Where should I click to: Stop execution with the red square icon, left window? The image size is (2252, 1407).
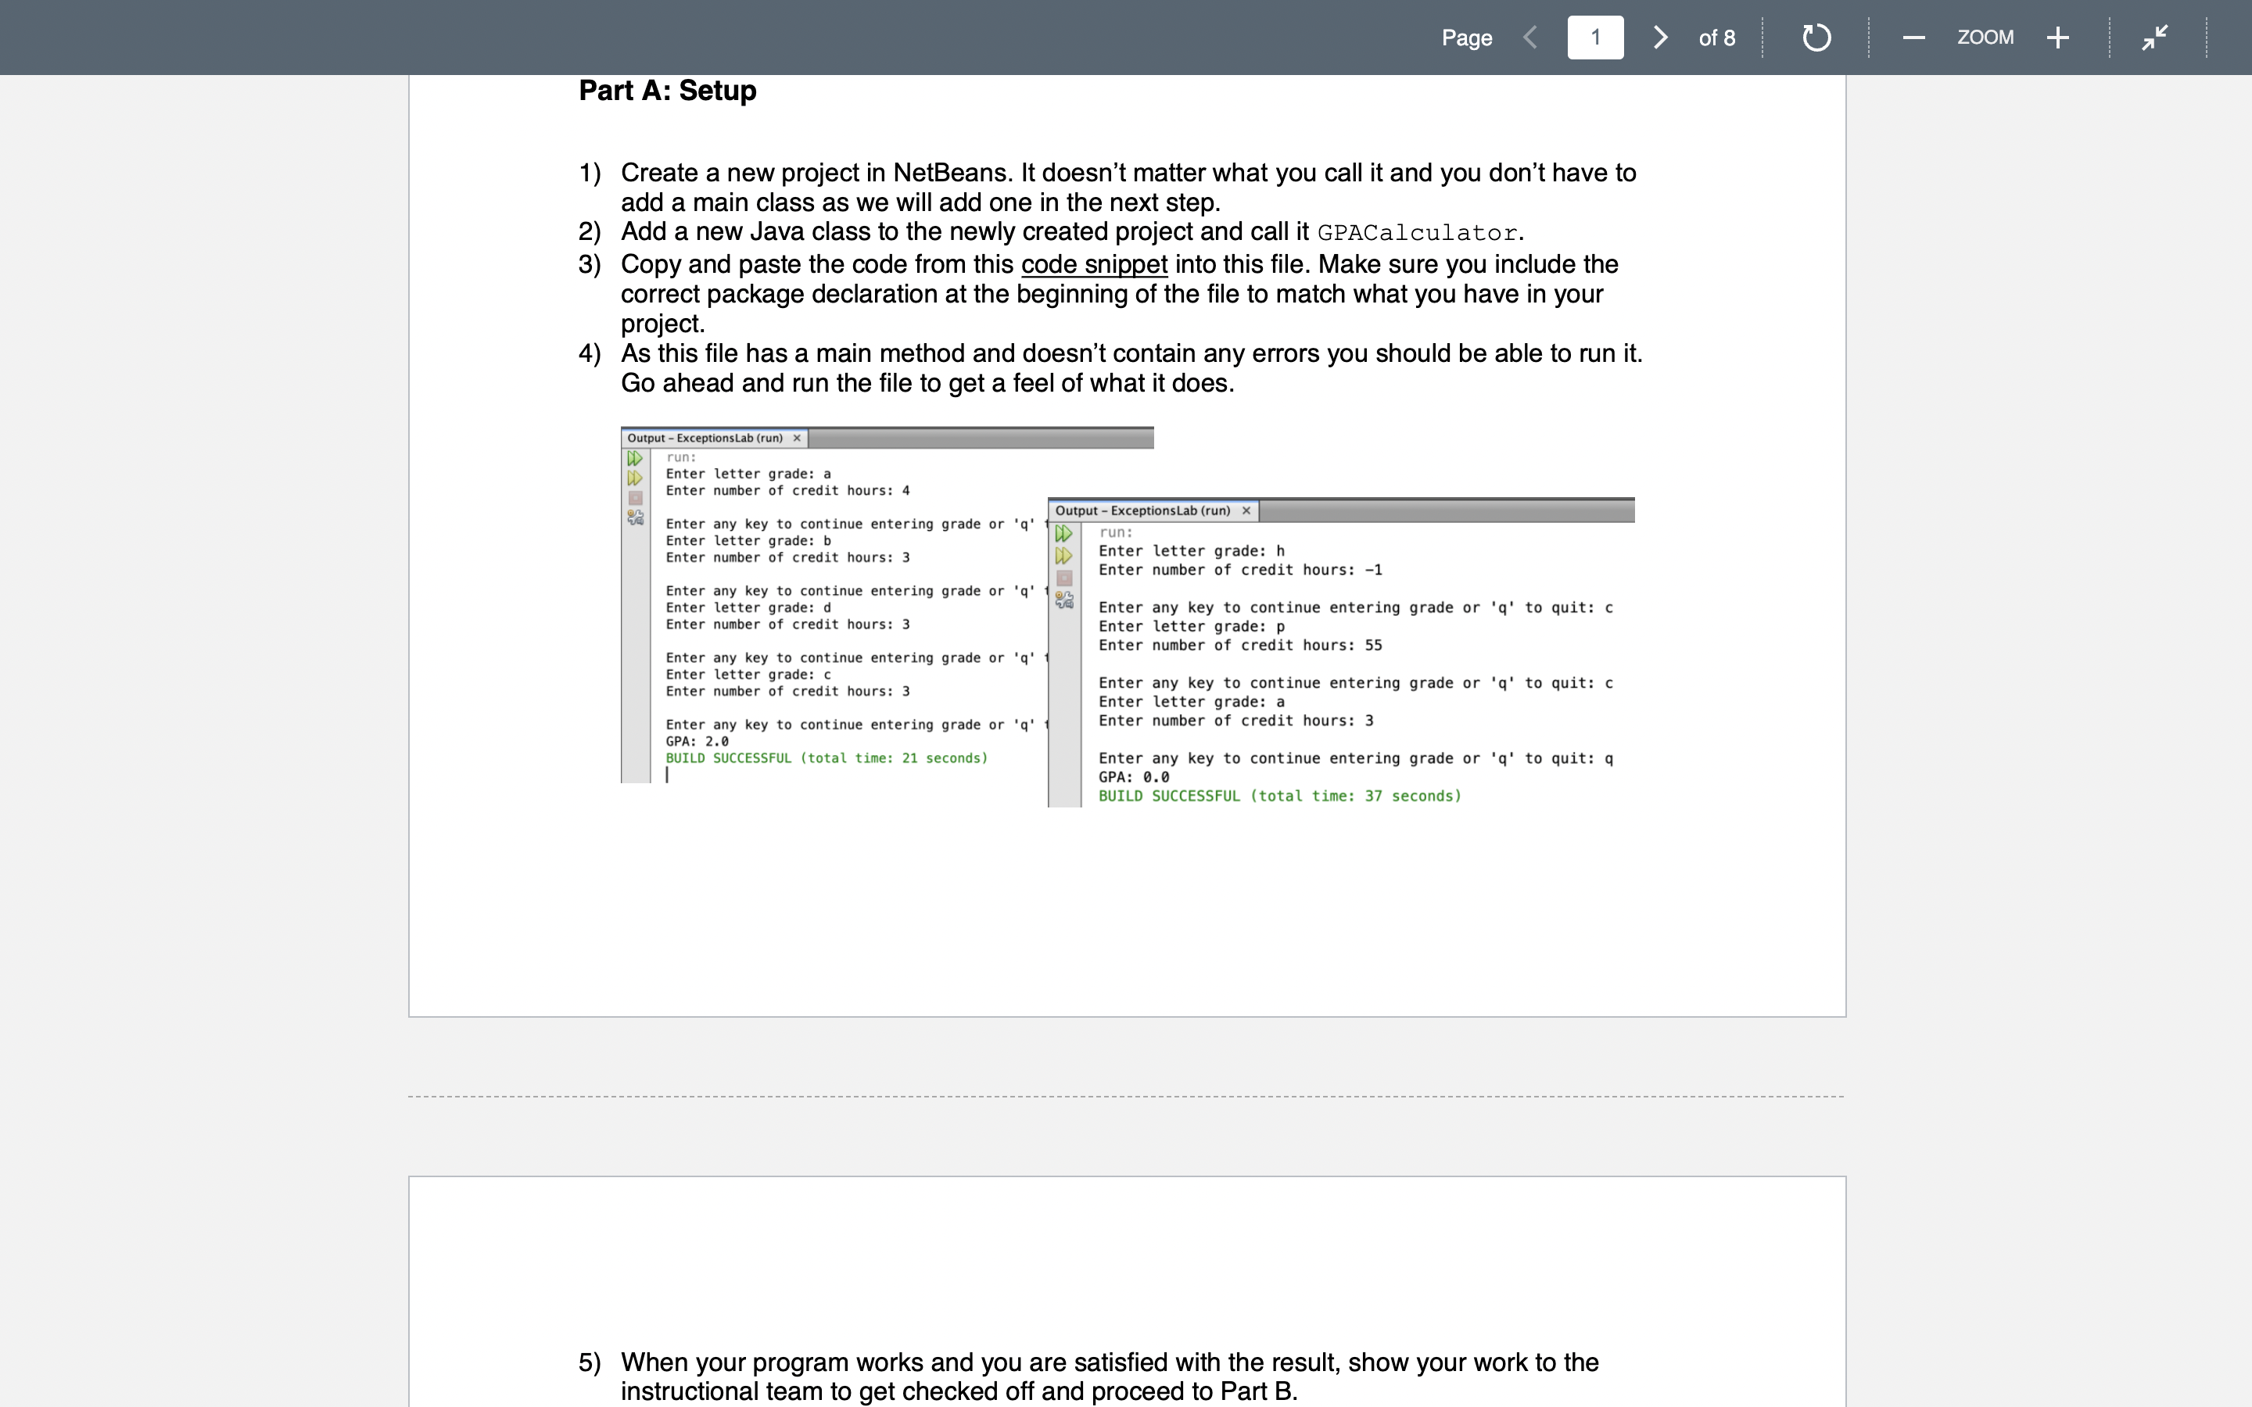point(636,498)
